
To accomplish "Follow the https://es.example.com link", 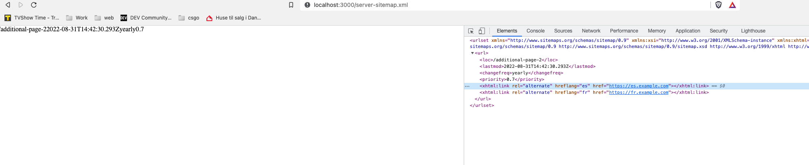I will pos(639,86).
